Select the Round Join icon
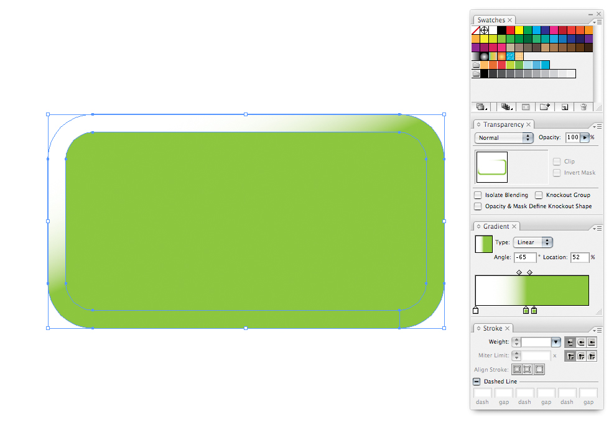 click(581, 356)
